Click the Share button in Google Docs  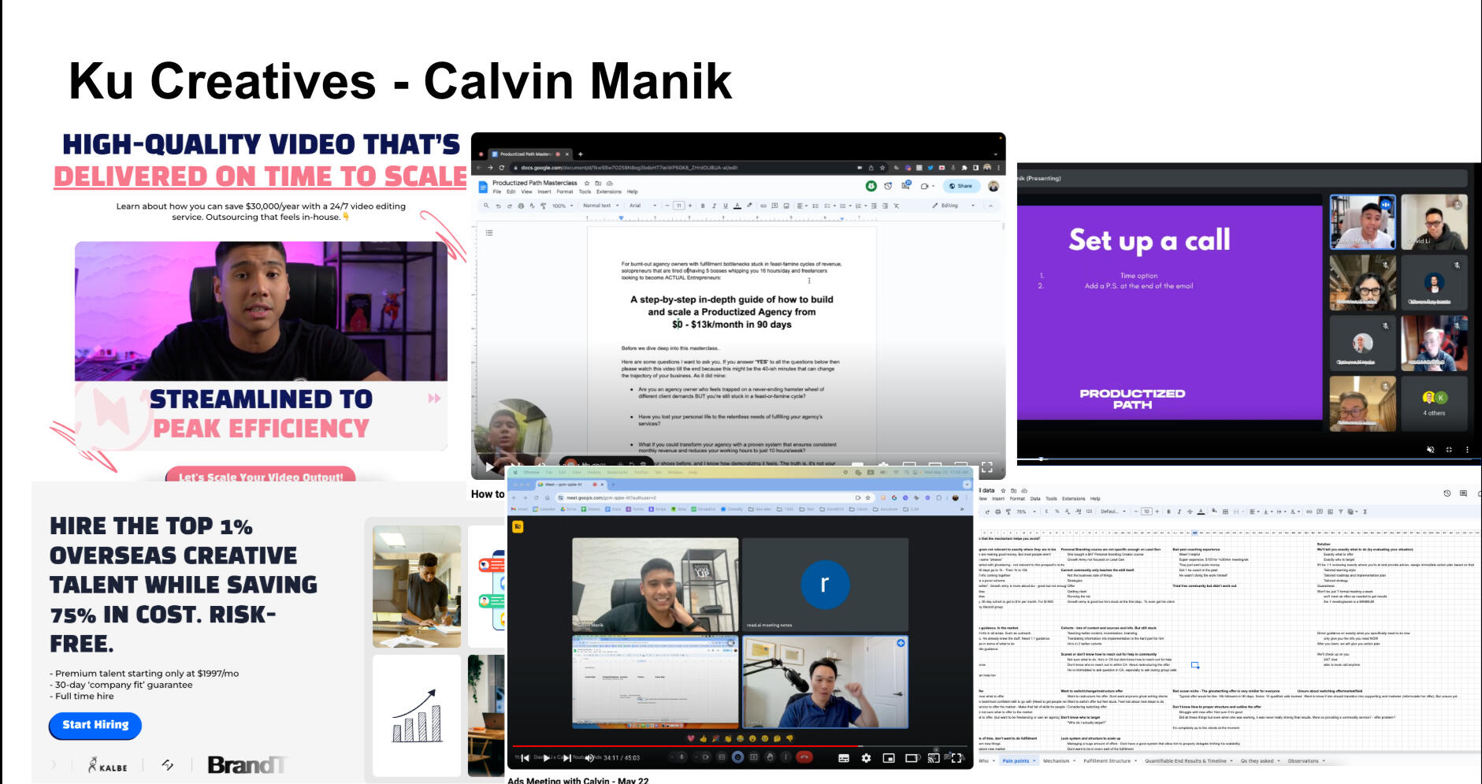961,186
